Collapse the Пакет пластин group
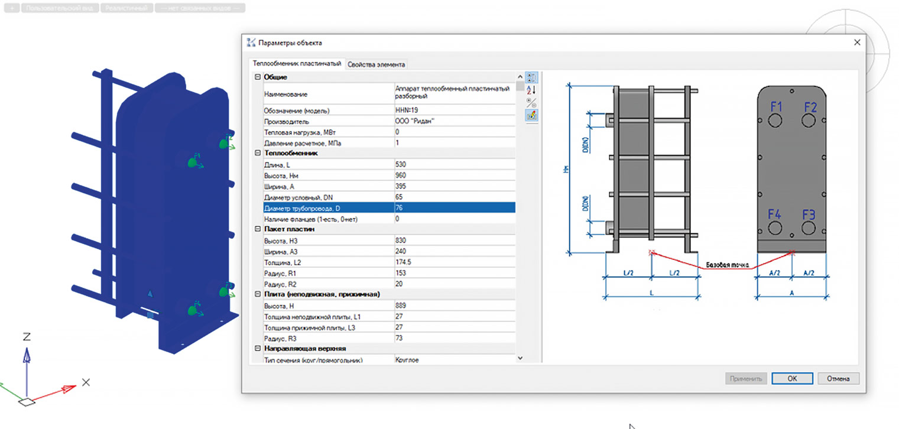 click(257, 229)
